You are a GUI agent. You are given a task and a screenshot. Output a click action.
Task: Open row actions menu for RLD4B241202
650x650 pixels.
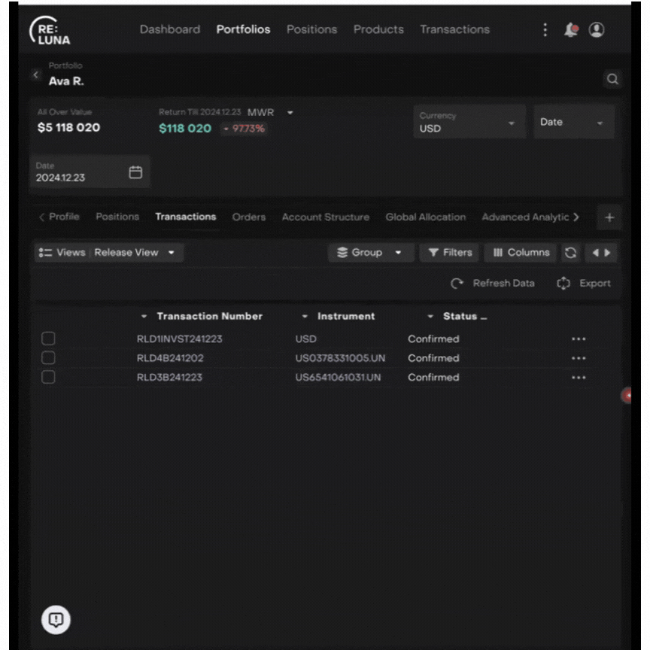click(x=578, y=358)
